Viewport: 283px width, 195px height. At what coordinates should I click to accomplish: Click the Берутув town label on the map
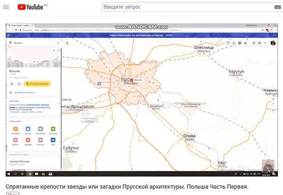(x=236, y=72)
